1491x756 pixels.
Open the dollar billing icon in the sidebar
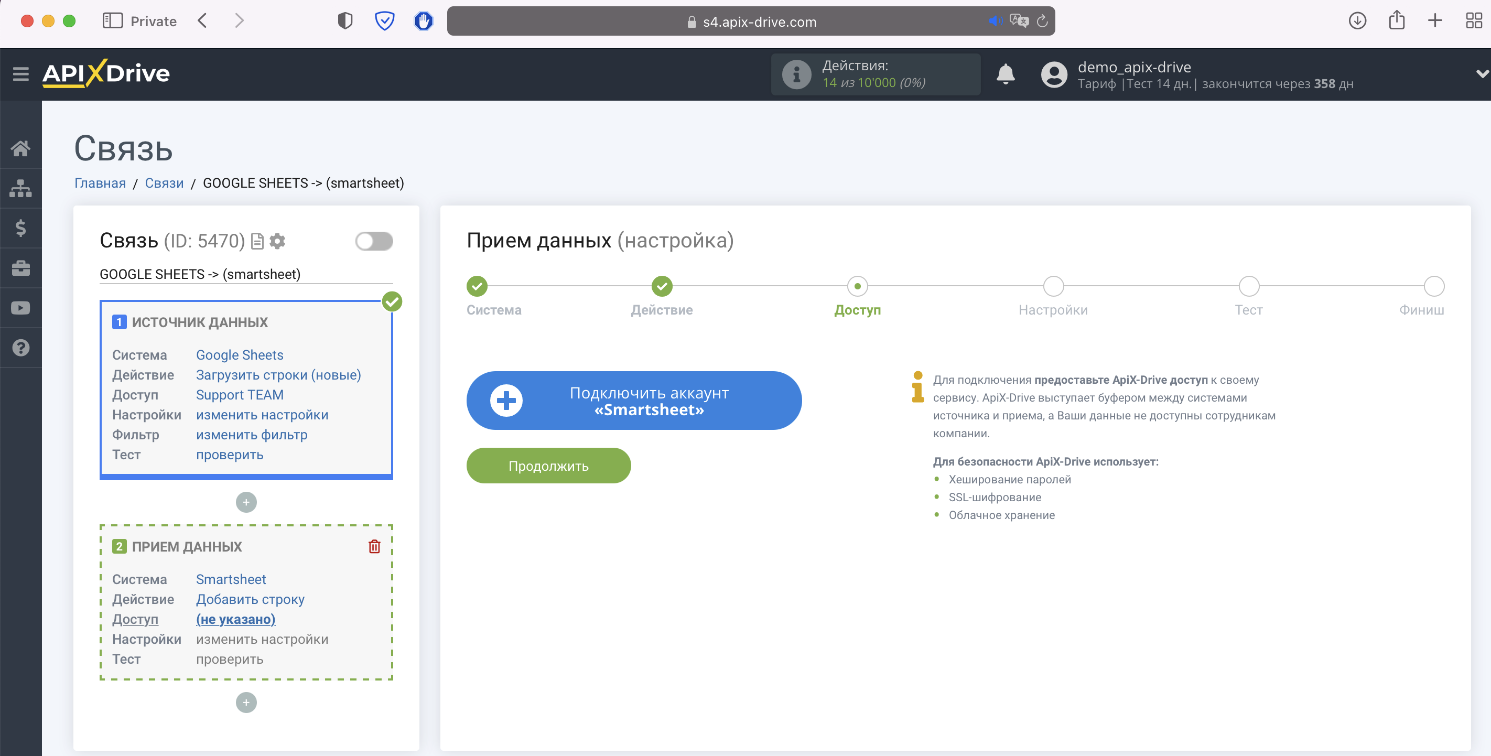point(21,228)
